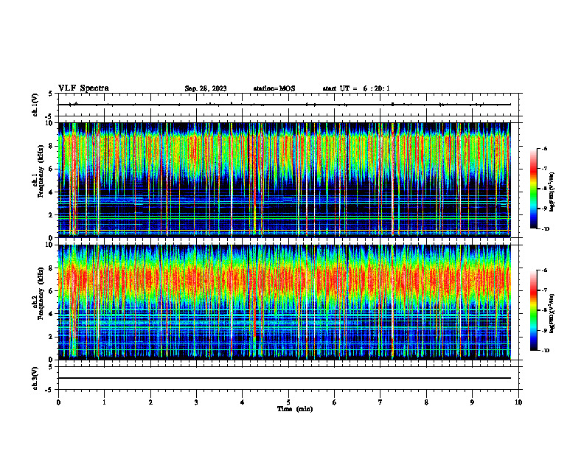Click the ch.3 flat waveform line

pos(285,378)
